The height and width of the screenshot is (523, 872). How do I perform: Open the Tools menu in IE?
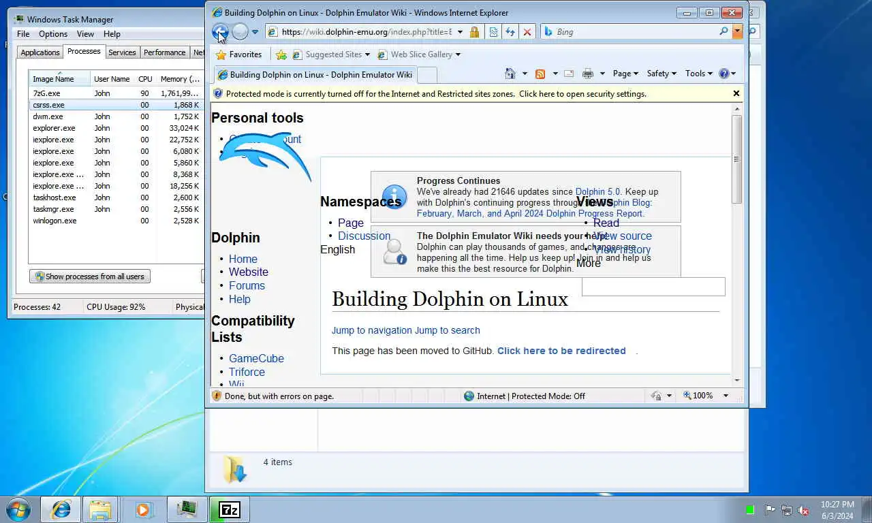(699, 74)
